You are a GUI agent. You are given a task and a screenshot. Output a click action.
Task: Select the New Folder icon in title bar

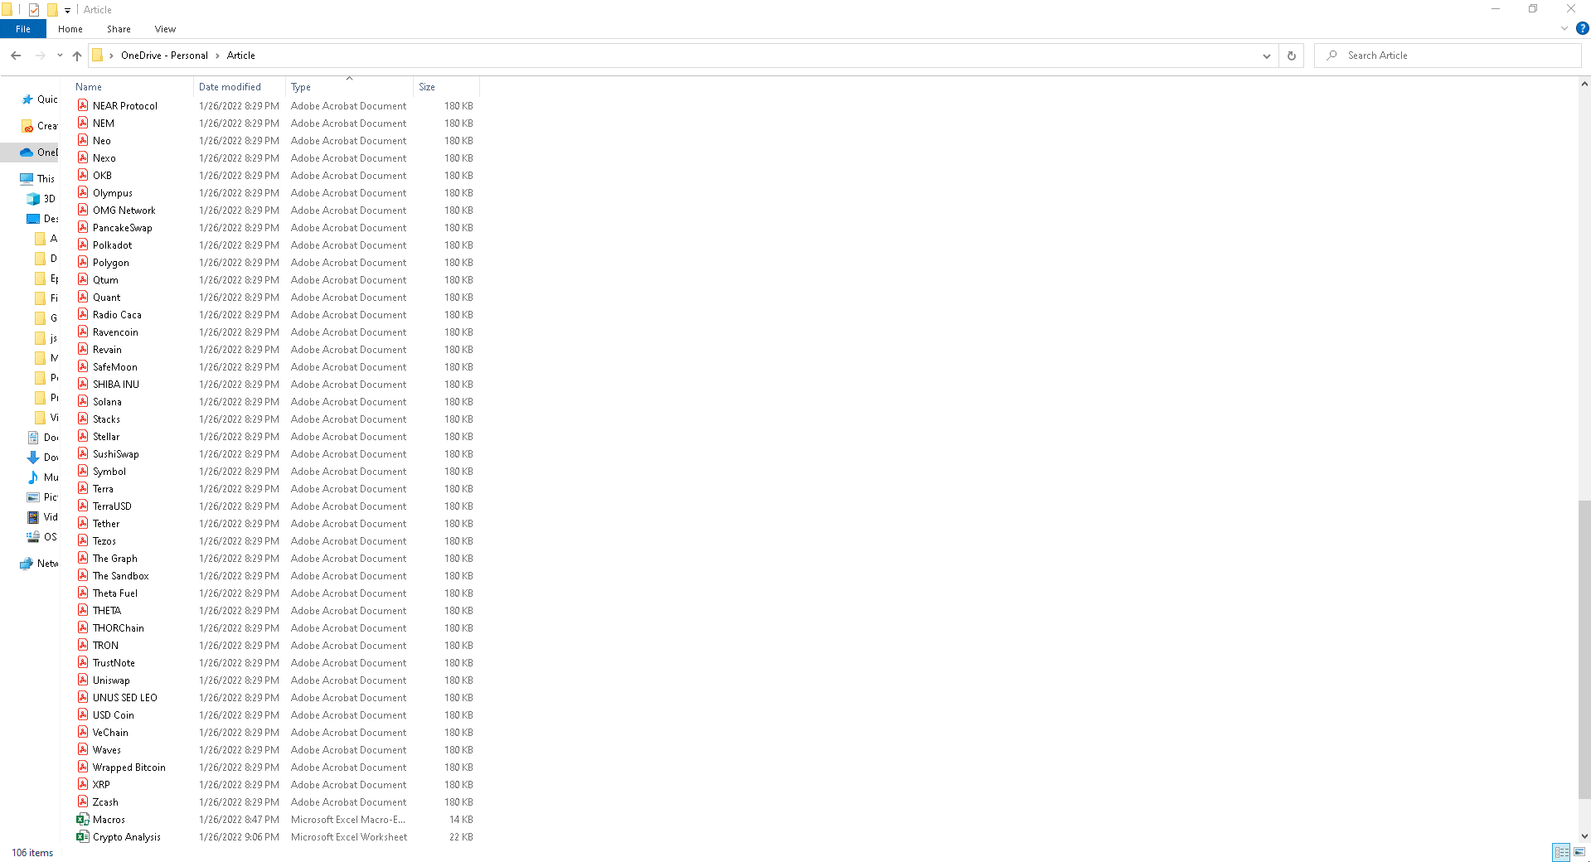[x=51, y=9]
